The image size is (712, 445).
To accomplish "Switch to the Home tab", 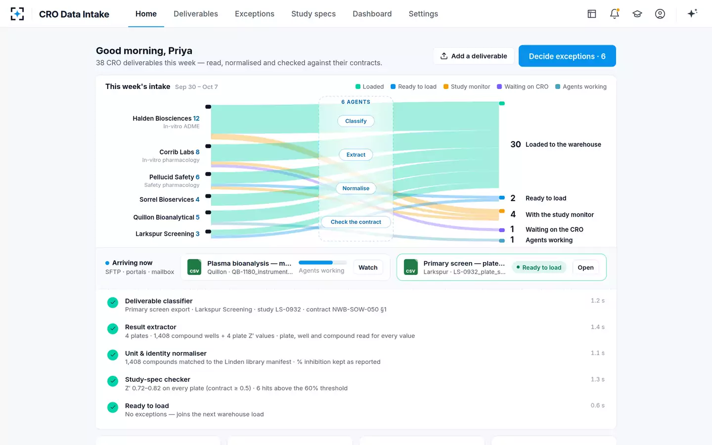I will coord(146,14).
